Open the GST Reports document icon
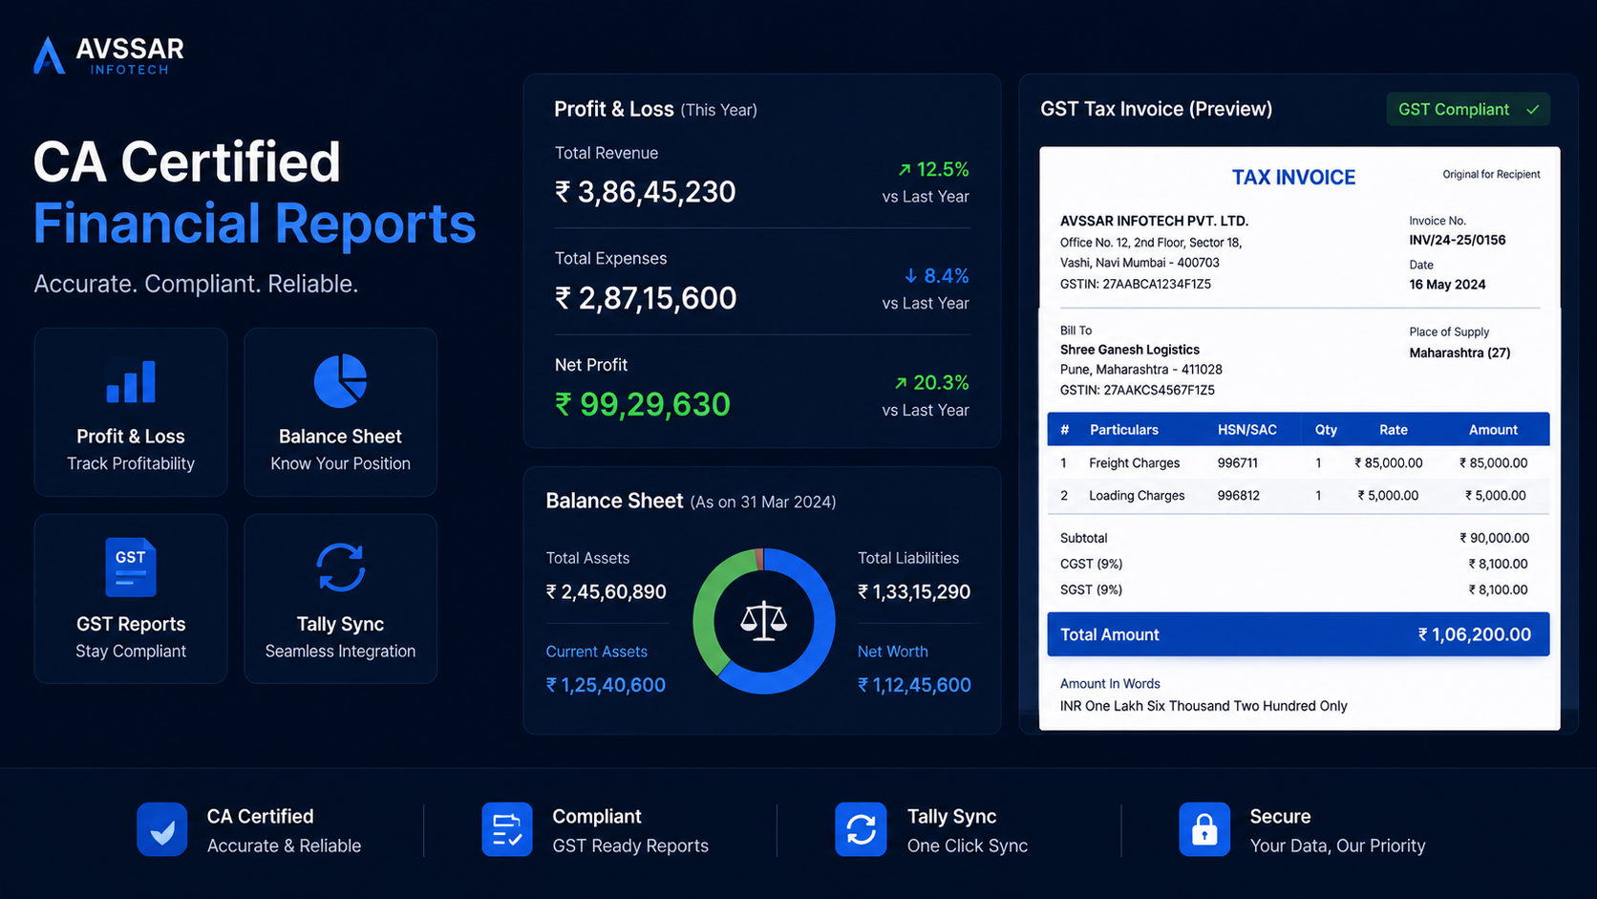 tap(131, 567)
